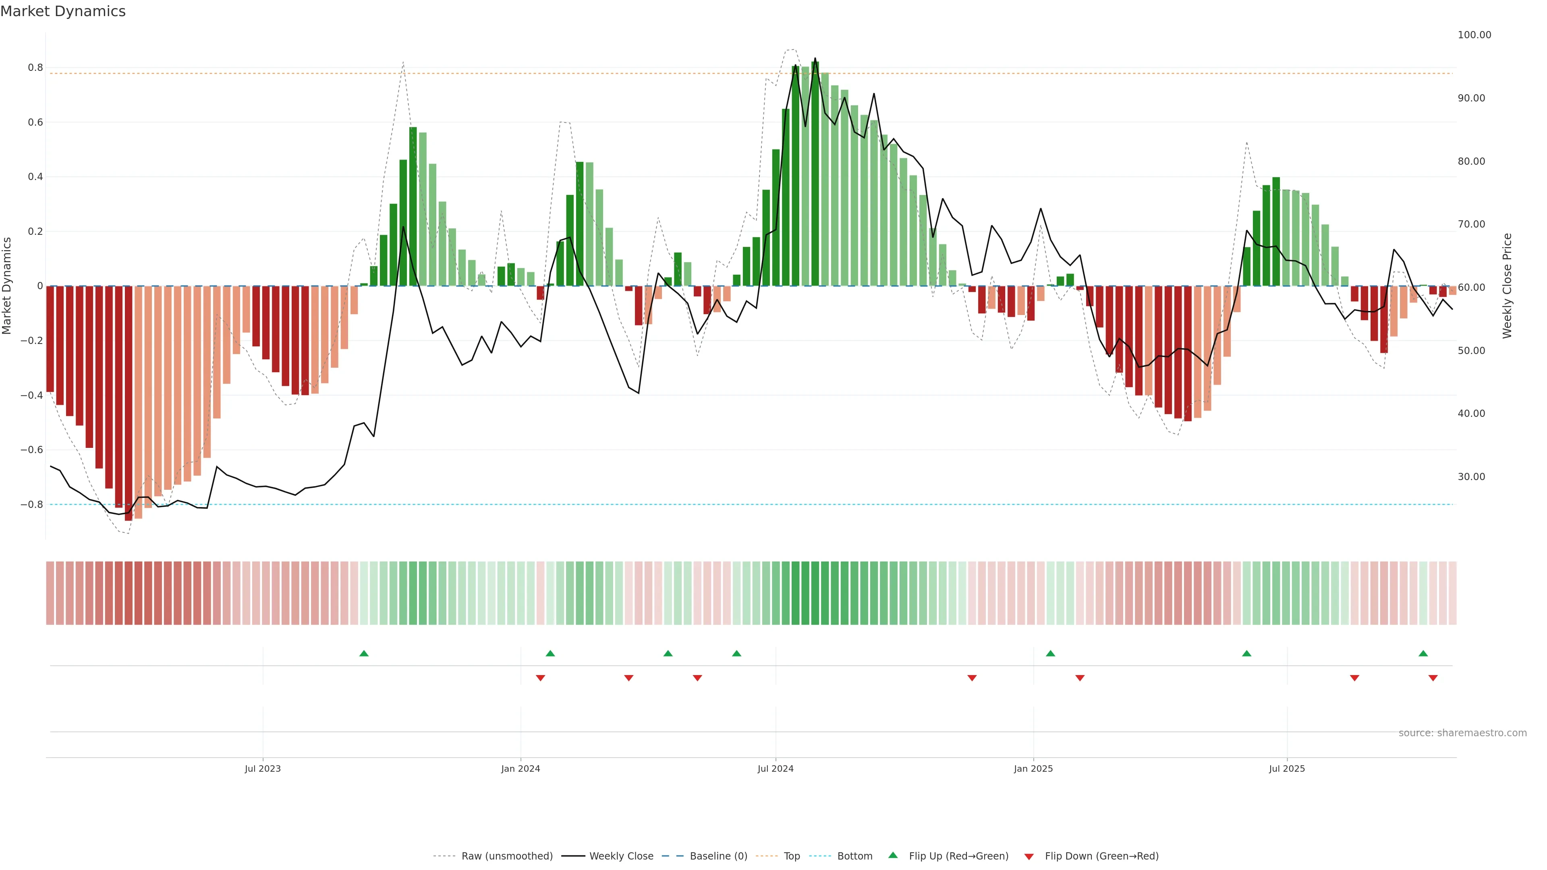Toggle the Weekly Close series in the legend
1547x870 pixels.
point(621,856)
